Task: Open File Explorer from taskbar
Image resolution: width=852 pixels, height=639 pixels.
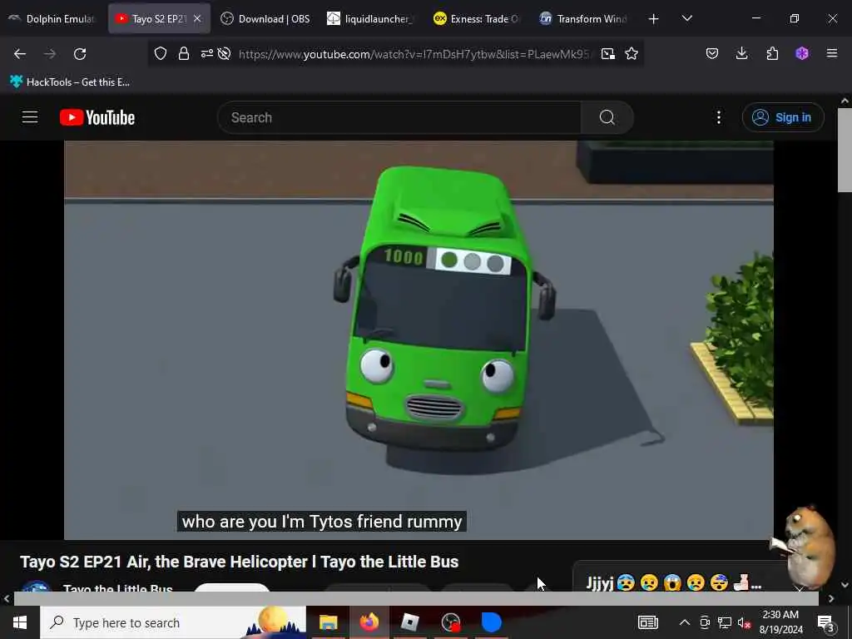Action: tap(328, 622)
